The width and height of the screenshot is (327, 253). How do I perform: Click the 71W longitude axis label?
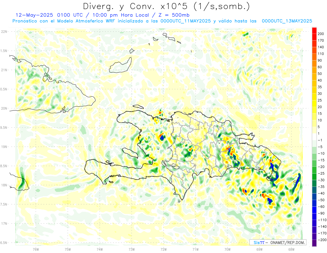pos(195,249)
